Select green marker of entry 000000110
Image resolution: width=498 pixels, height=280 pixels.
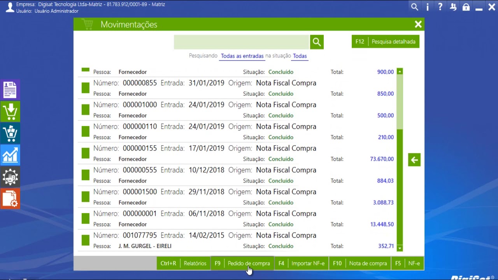86,132
